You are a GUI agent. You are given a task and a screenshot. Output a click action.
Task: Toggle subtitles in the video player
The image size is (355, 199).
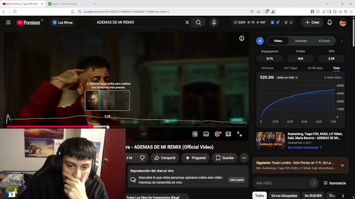pyautogui.click(x=206, y=134)
